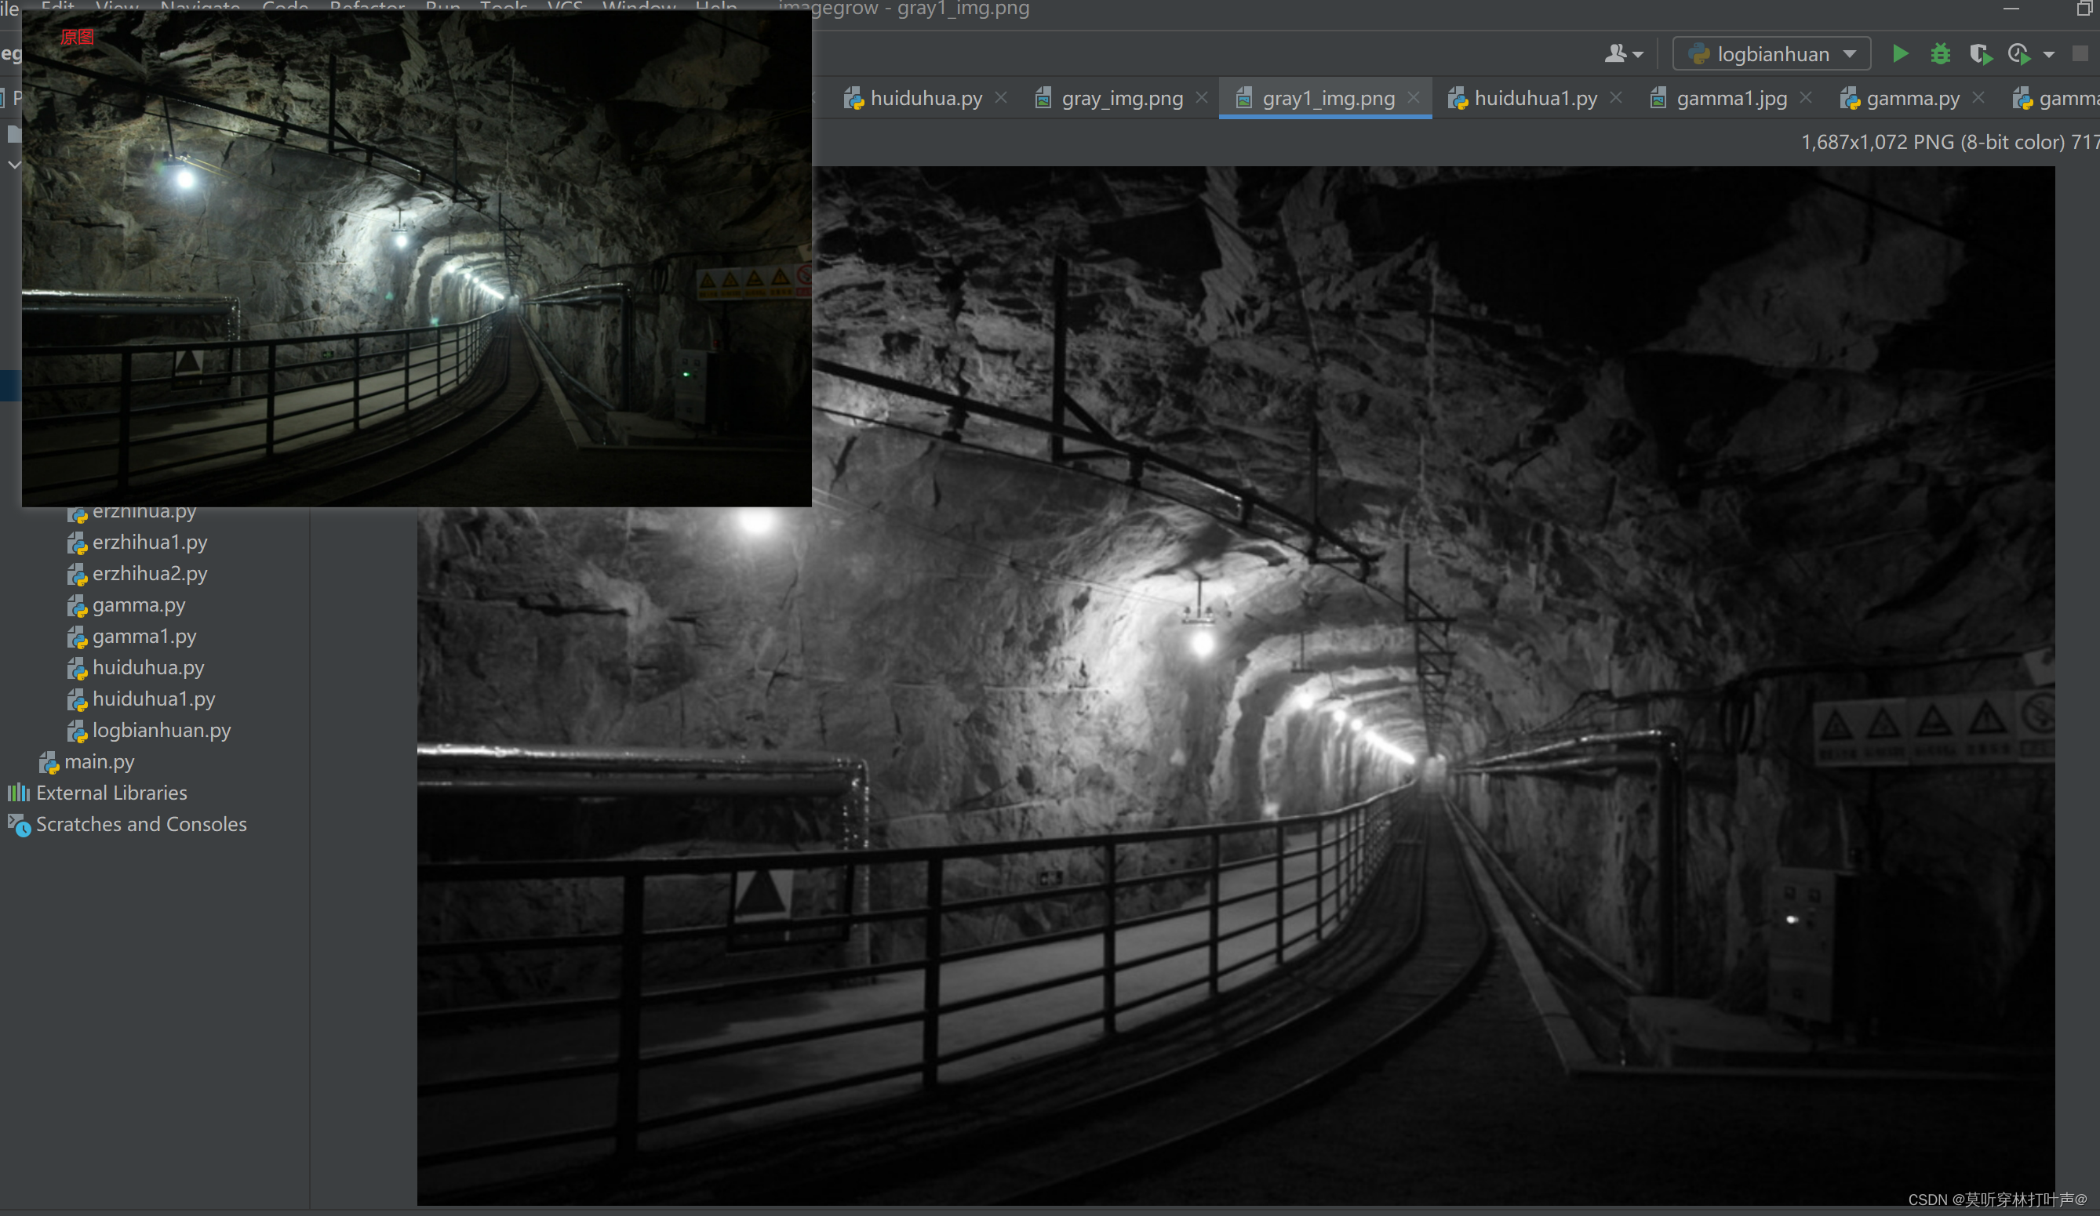This screenshot has width=2100, height=1216.
Task: Open gamma1.py in the project tree
Action: (x=144, y=637)
